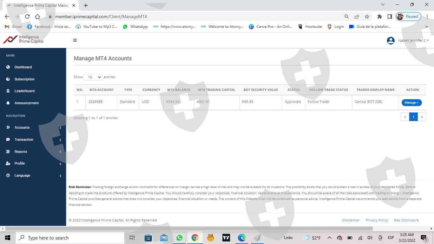This screenshot has width=434, height=244.
Task: Click the user avatar icon
Action: 391,40
